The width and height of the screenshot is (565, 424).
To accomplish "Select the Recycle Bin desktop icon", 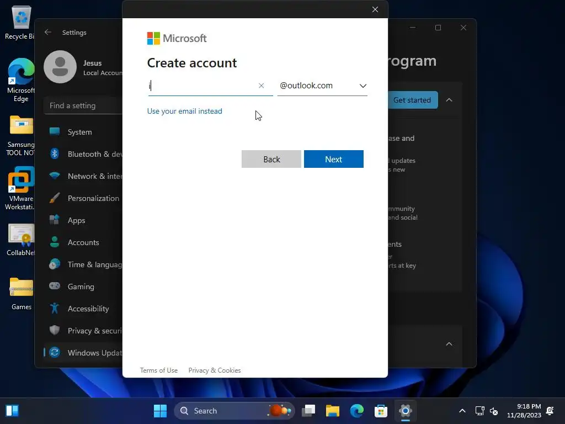I will [x=20, y=22].
